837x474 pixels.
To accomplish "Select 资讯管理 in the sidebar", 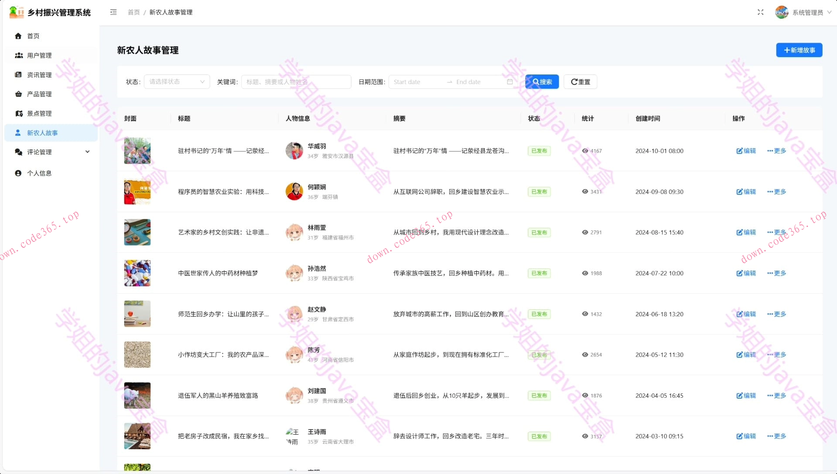I will coord(39,74).
